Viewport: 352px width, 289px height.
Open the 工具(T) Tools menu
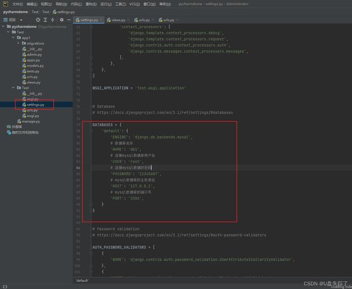pyautogui.click(x=121, y=4)
